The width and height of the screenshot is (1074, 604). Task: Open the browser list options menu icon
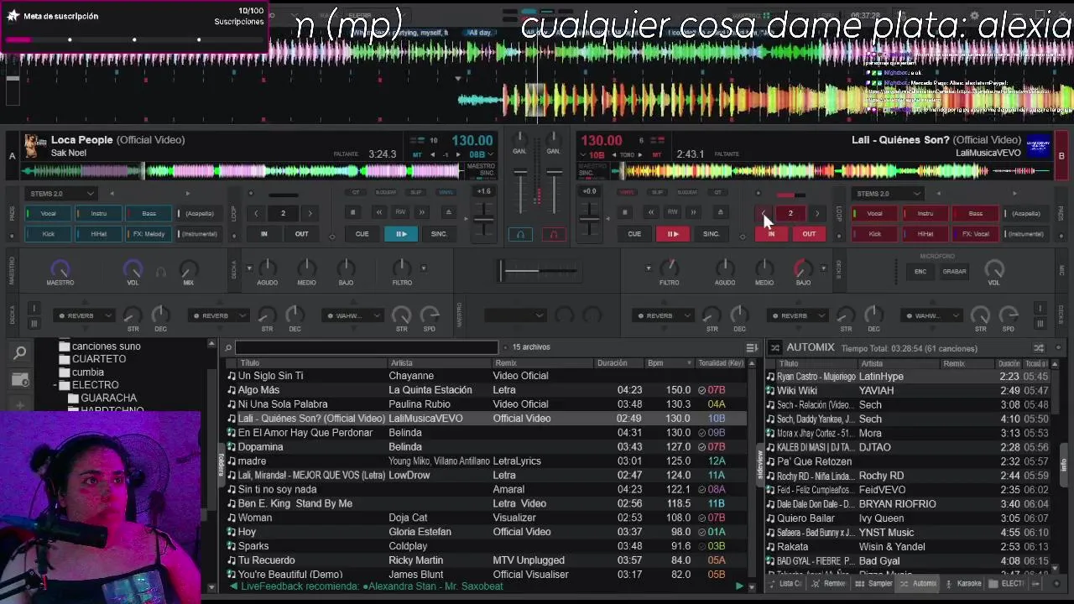752,347
